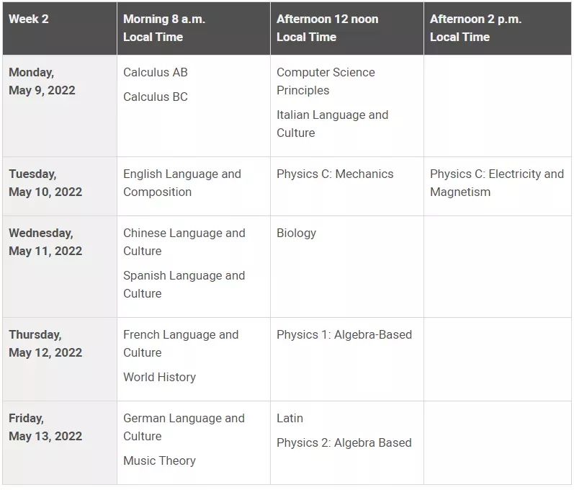Click Chinese Language and Culture entry

(x=184, y=242)
